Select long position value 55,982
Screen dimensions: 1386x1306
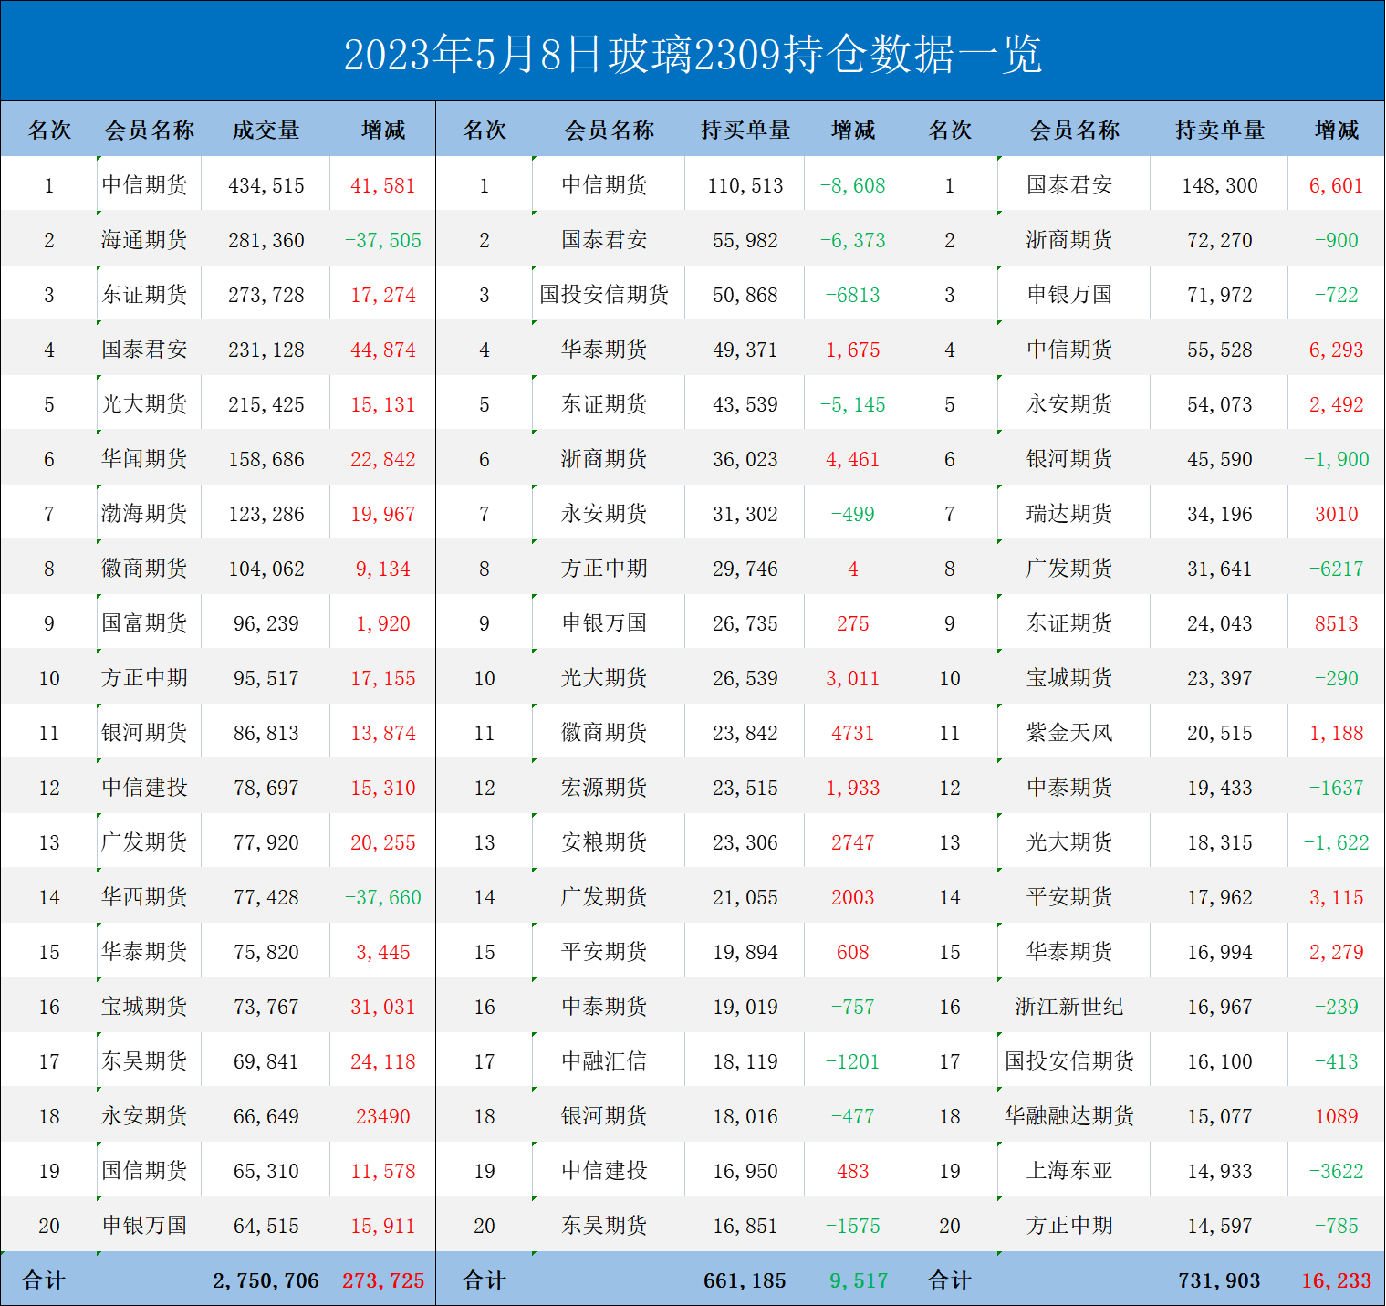(745, 240)
